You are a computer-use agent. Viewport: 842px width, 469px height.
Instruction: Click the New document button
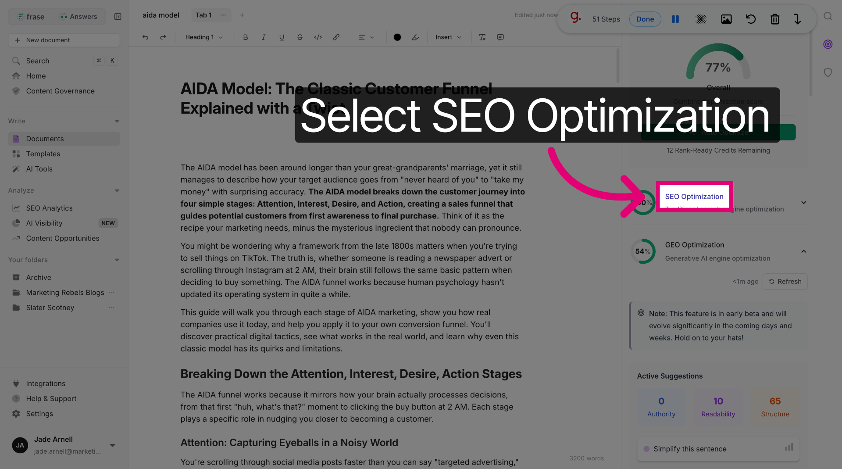pyautogui.click(x=64, y=40)
